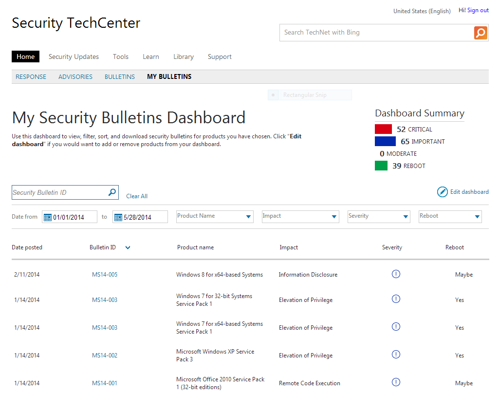
Task: Click severity icon for MS14-001 row
Action: [396, 382]
